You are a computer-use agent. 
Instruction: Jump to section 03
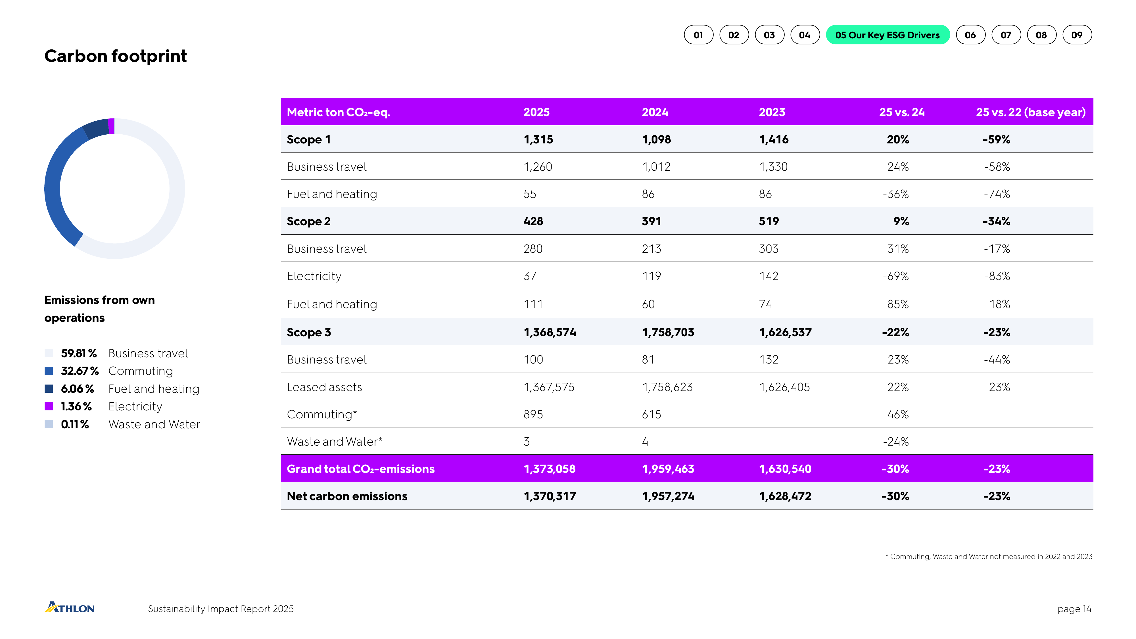pos(770,35)
